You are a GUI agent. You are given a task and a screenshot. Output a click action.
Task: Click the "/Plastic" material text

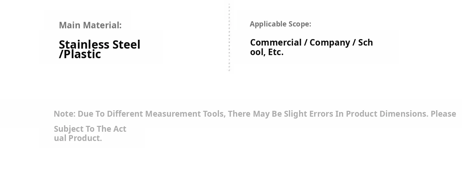80,54
